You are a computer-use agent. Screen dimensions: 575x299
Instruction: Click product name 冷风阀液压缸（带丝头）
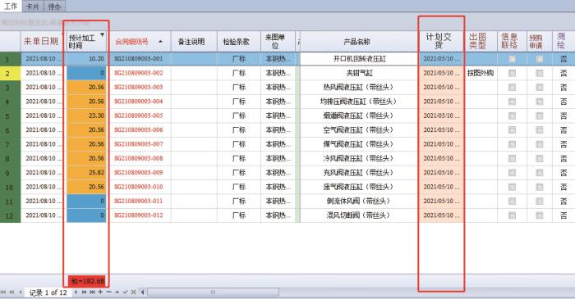(x=358, y=158)
